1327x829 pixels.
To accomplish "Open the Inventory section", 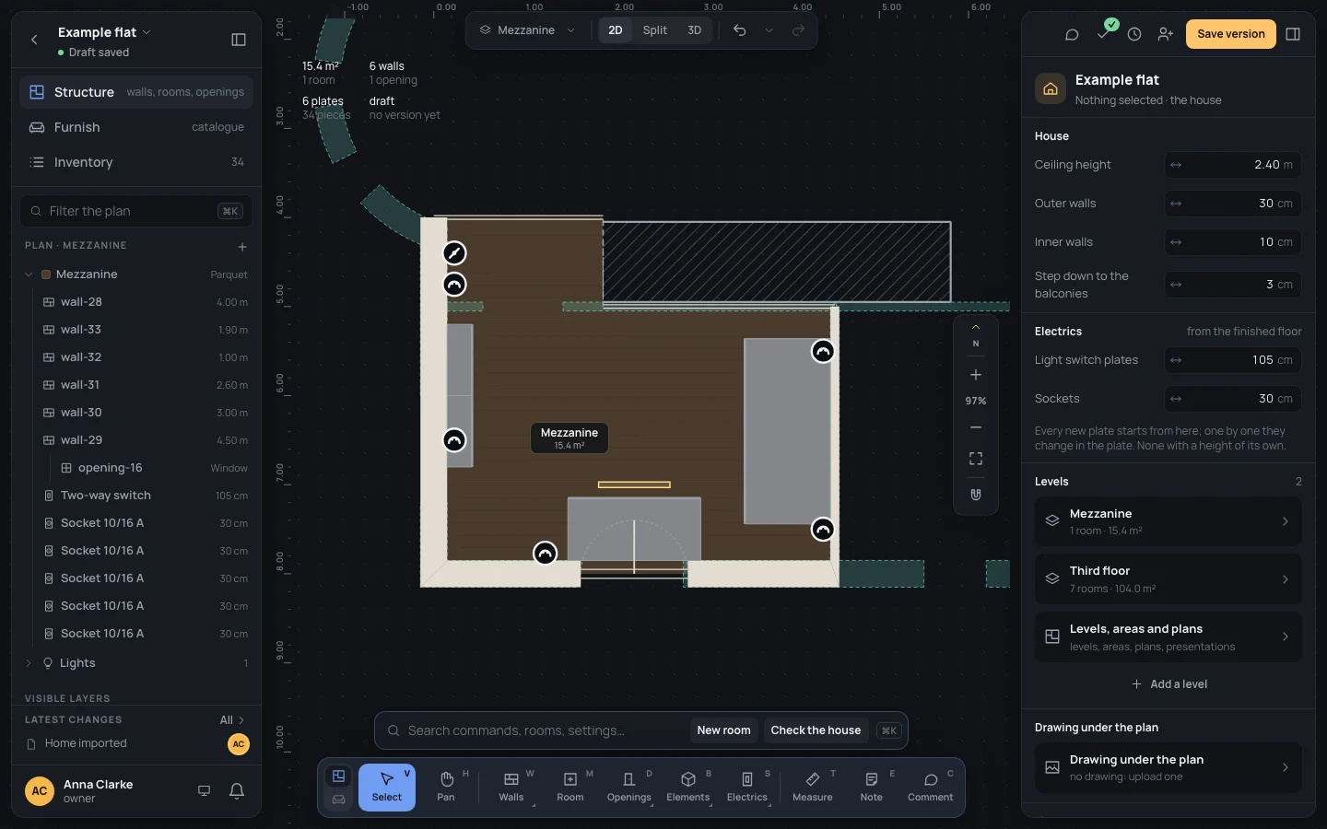I will pyautogui.click(x=136, y=162).
